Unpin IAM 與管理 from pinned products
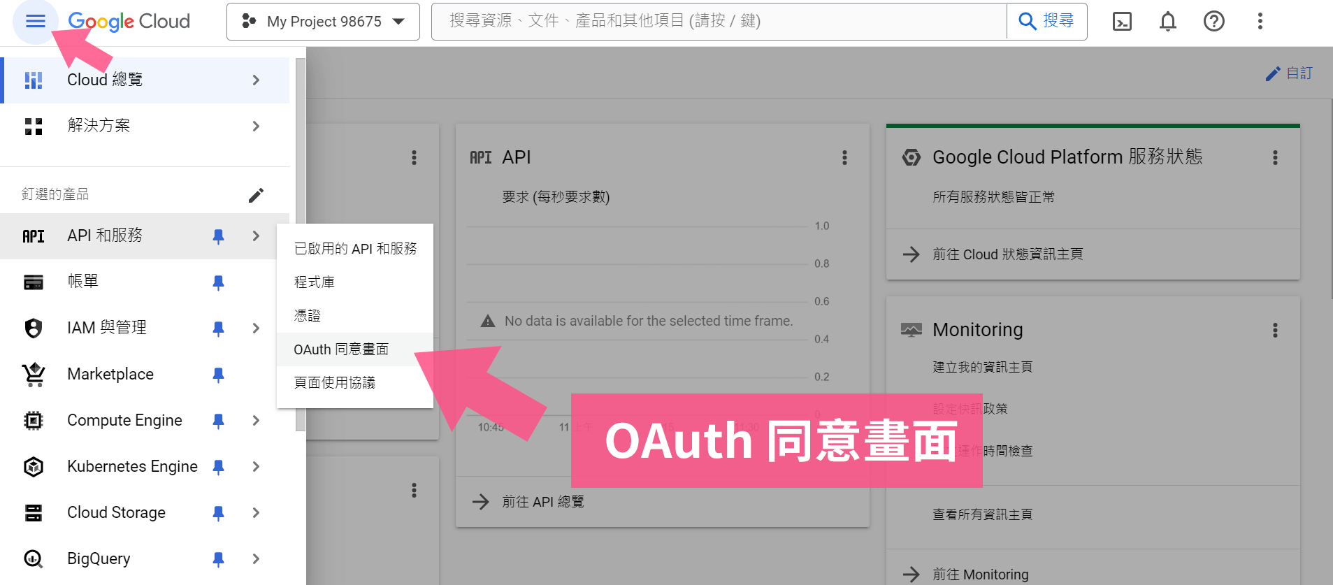This screenshot has width=1333, height=585. coord(218,328)
